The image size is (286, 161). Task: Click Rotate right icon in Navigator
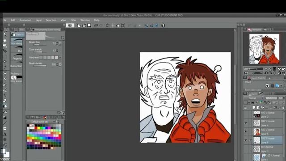270,73
